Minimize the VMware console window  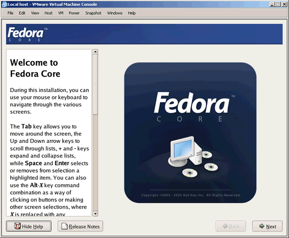tap(270, 4)
